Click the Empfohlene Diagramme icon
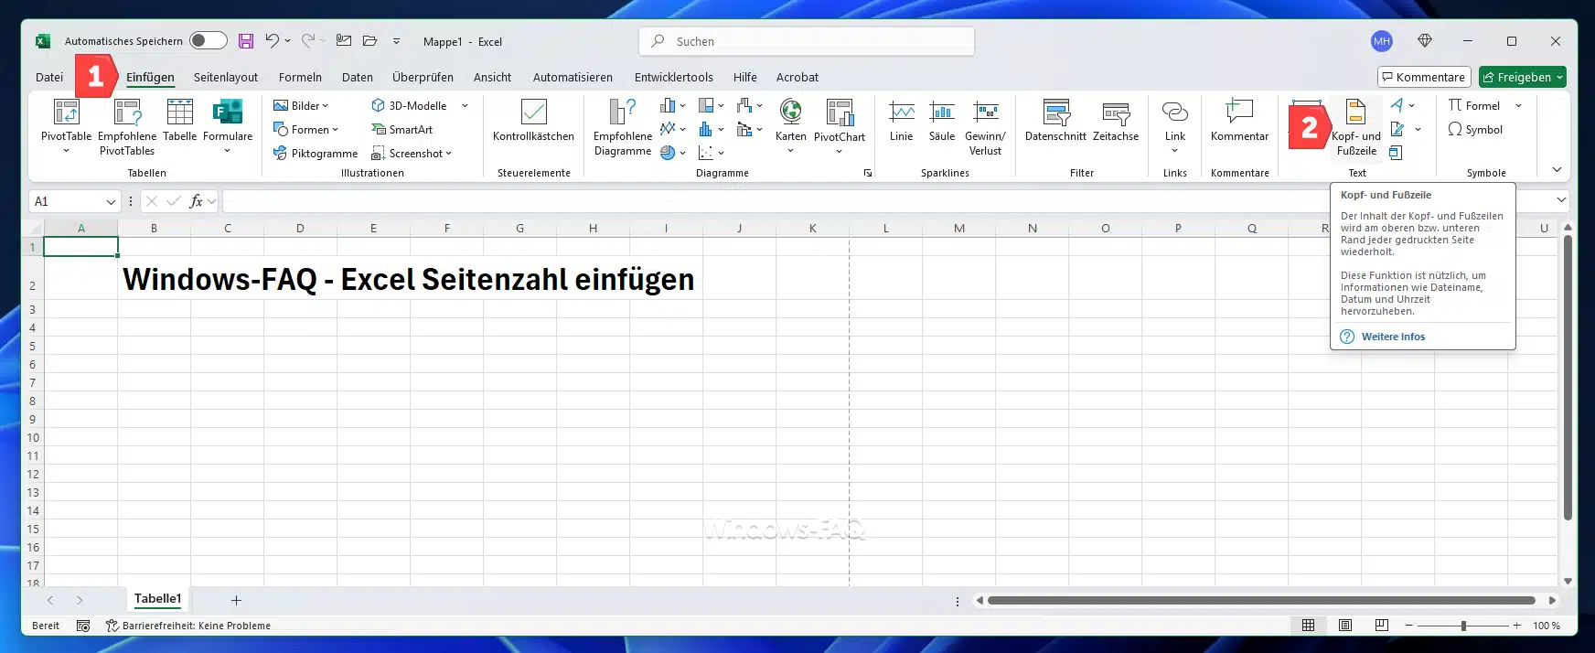The height and width of the screenshot is (653, 1595). (x=622, y=113)
